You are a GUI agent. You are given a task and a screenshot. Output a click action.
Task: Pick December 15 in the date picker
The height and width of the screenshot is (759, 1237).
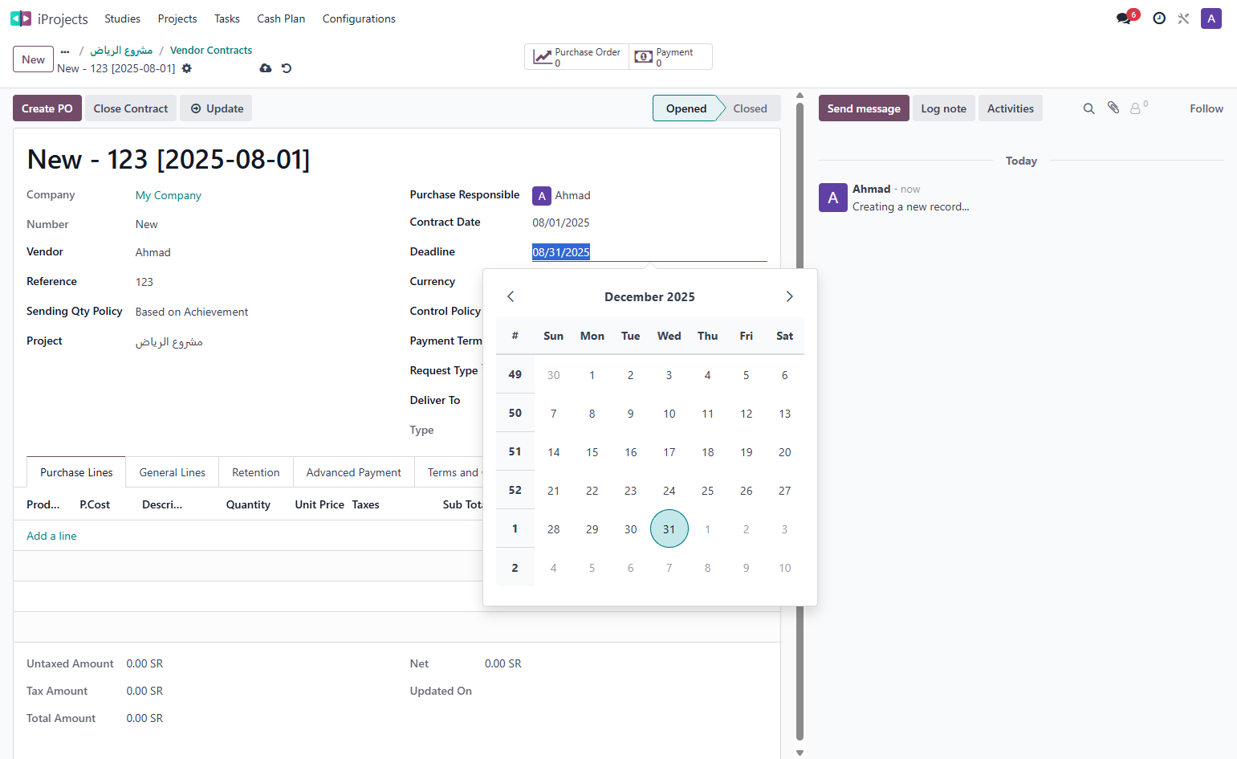click(592, 452)
